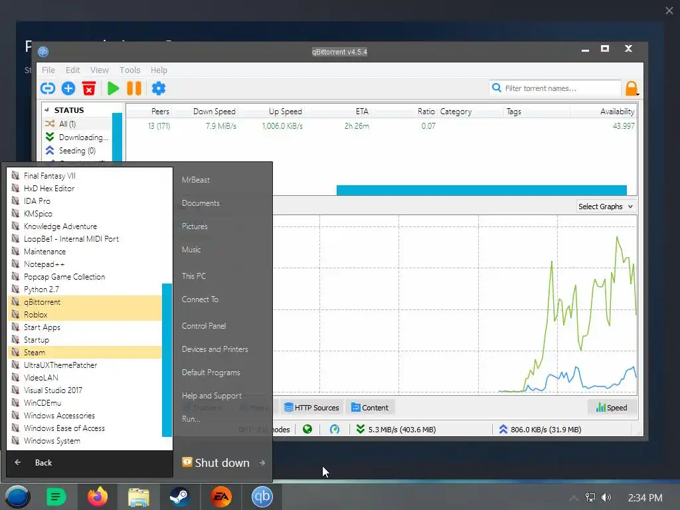Image resolution: width=680 pixels, height=510 pixels.
Task: Click the upload speed 806.0 KiB/s status
Action: click(x=540, y=430)
